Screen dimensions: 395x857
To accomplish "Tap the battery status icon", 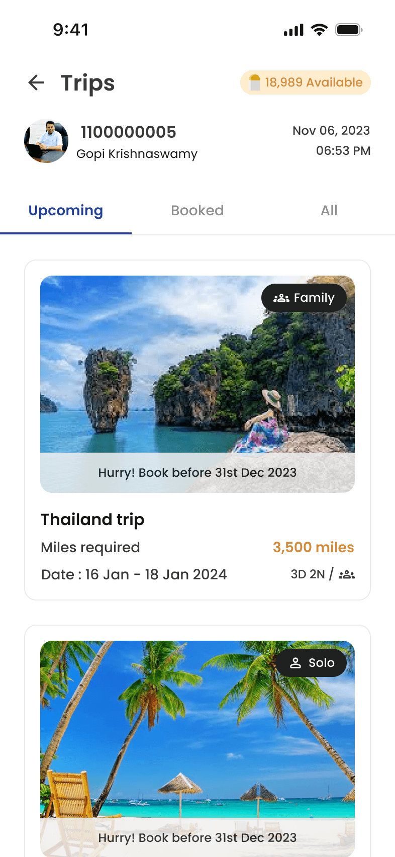I will tap(349, 30).
